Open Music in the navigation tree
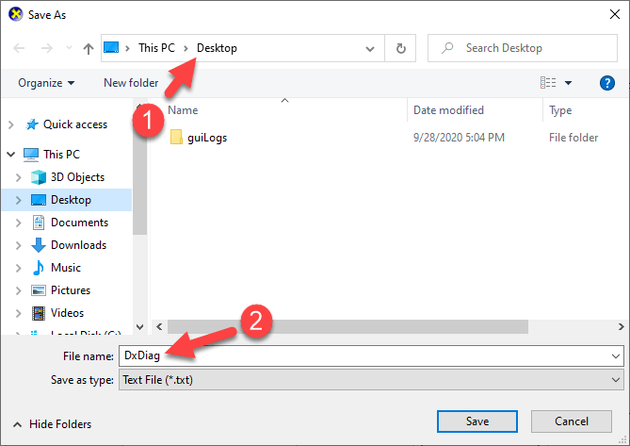The width and height of the screenshot is (630, 446). [66, 268]
